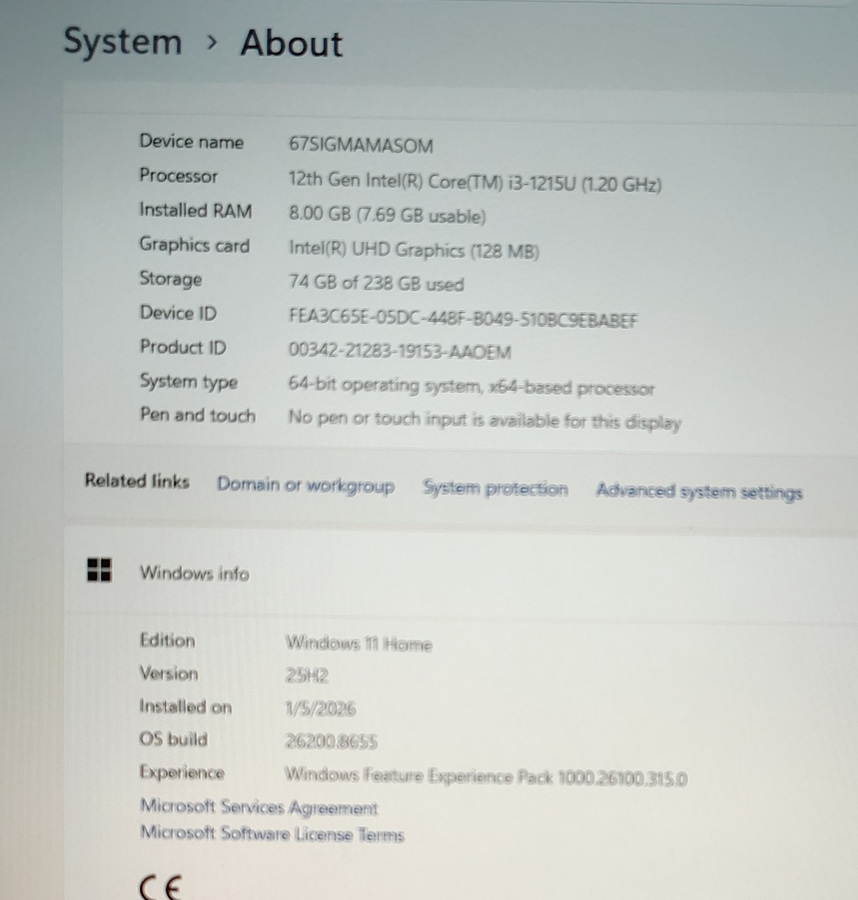This screenshot has width=858, height=900.
Task: Click the Device ID label
Action: pos(178,313)
